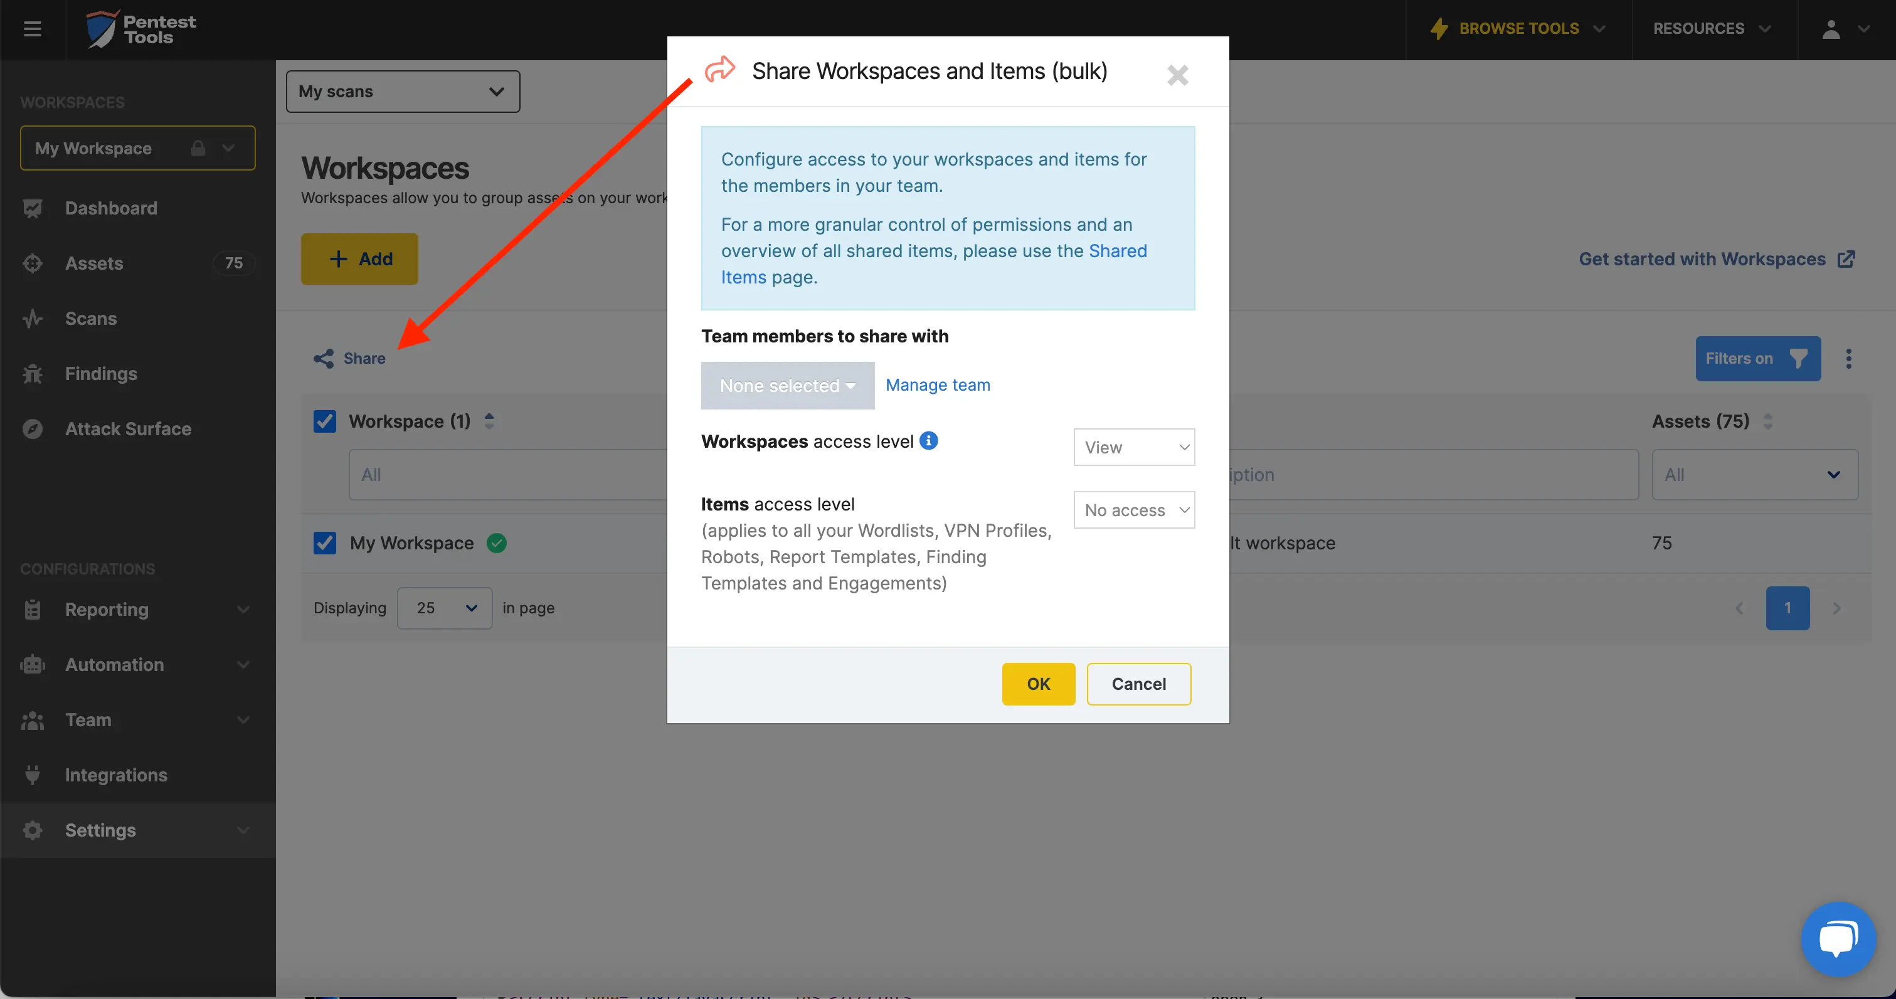Open the Items access level No access dropdown
This screenshot has height=999, width=1896.
point(1133,509)
